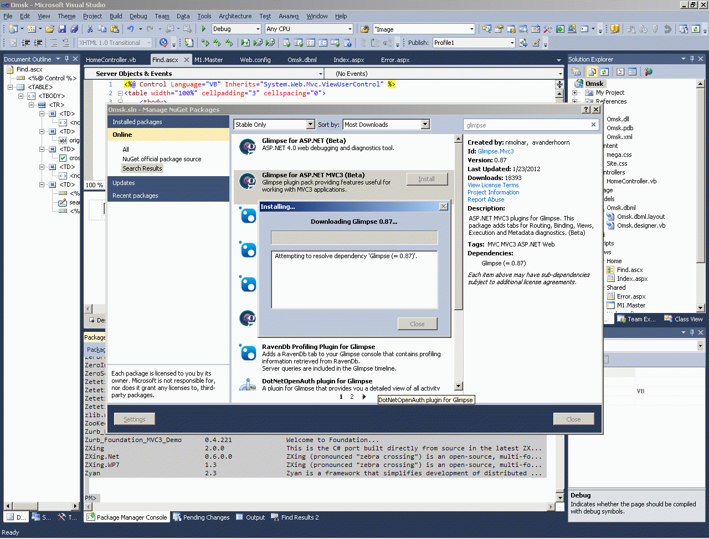The height and width of the screenshot is (539, 709).
Task: Open the (No Events) dropdown
Action: click(x=560, y=74)
